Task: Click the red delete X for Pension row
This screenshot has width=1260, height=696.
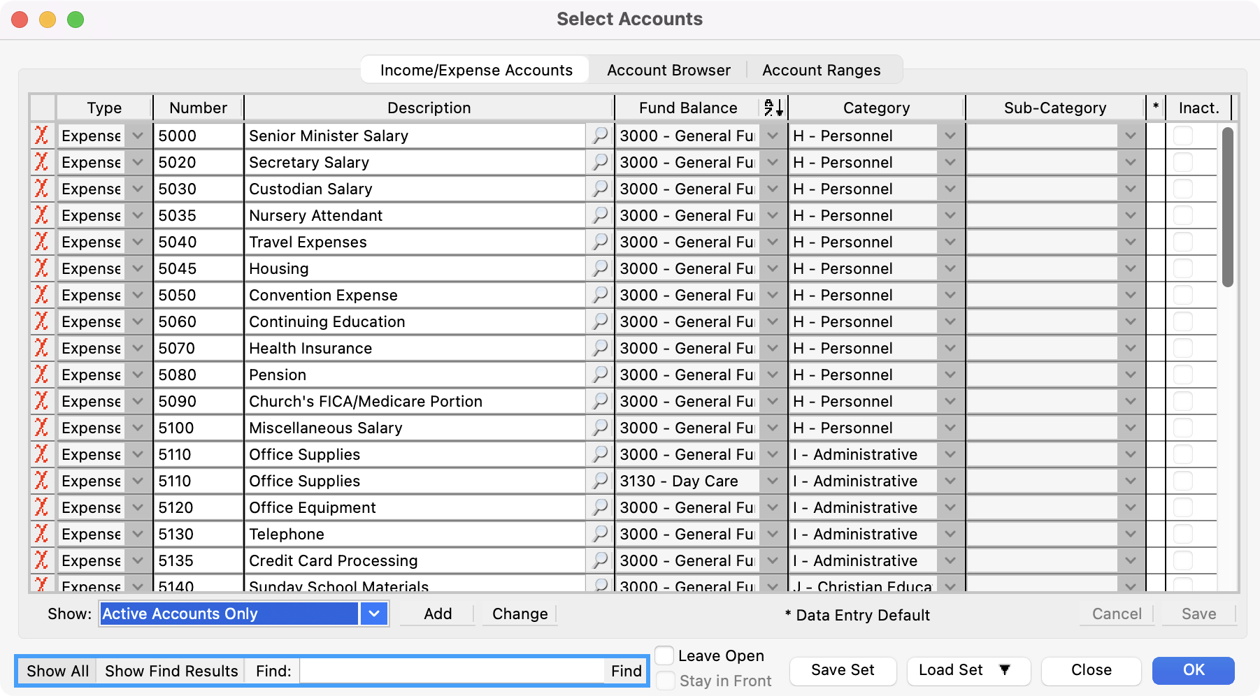Action: (42, 375)
